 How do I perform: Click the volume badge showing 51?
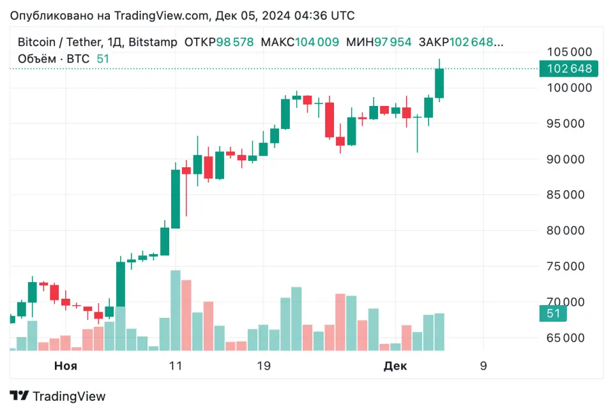pos(553,313)
